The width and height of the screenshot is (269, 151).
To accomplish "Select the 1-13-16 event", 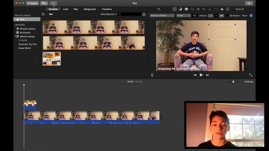I will point(22,40).
